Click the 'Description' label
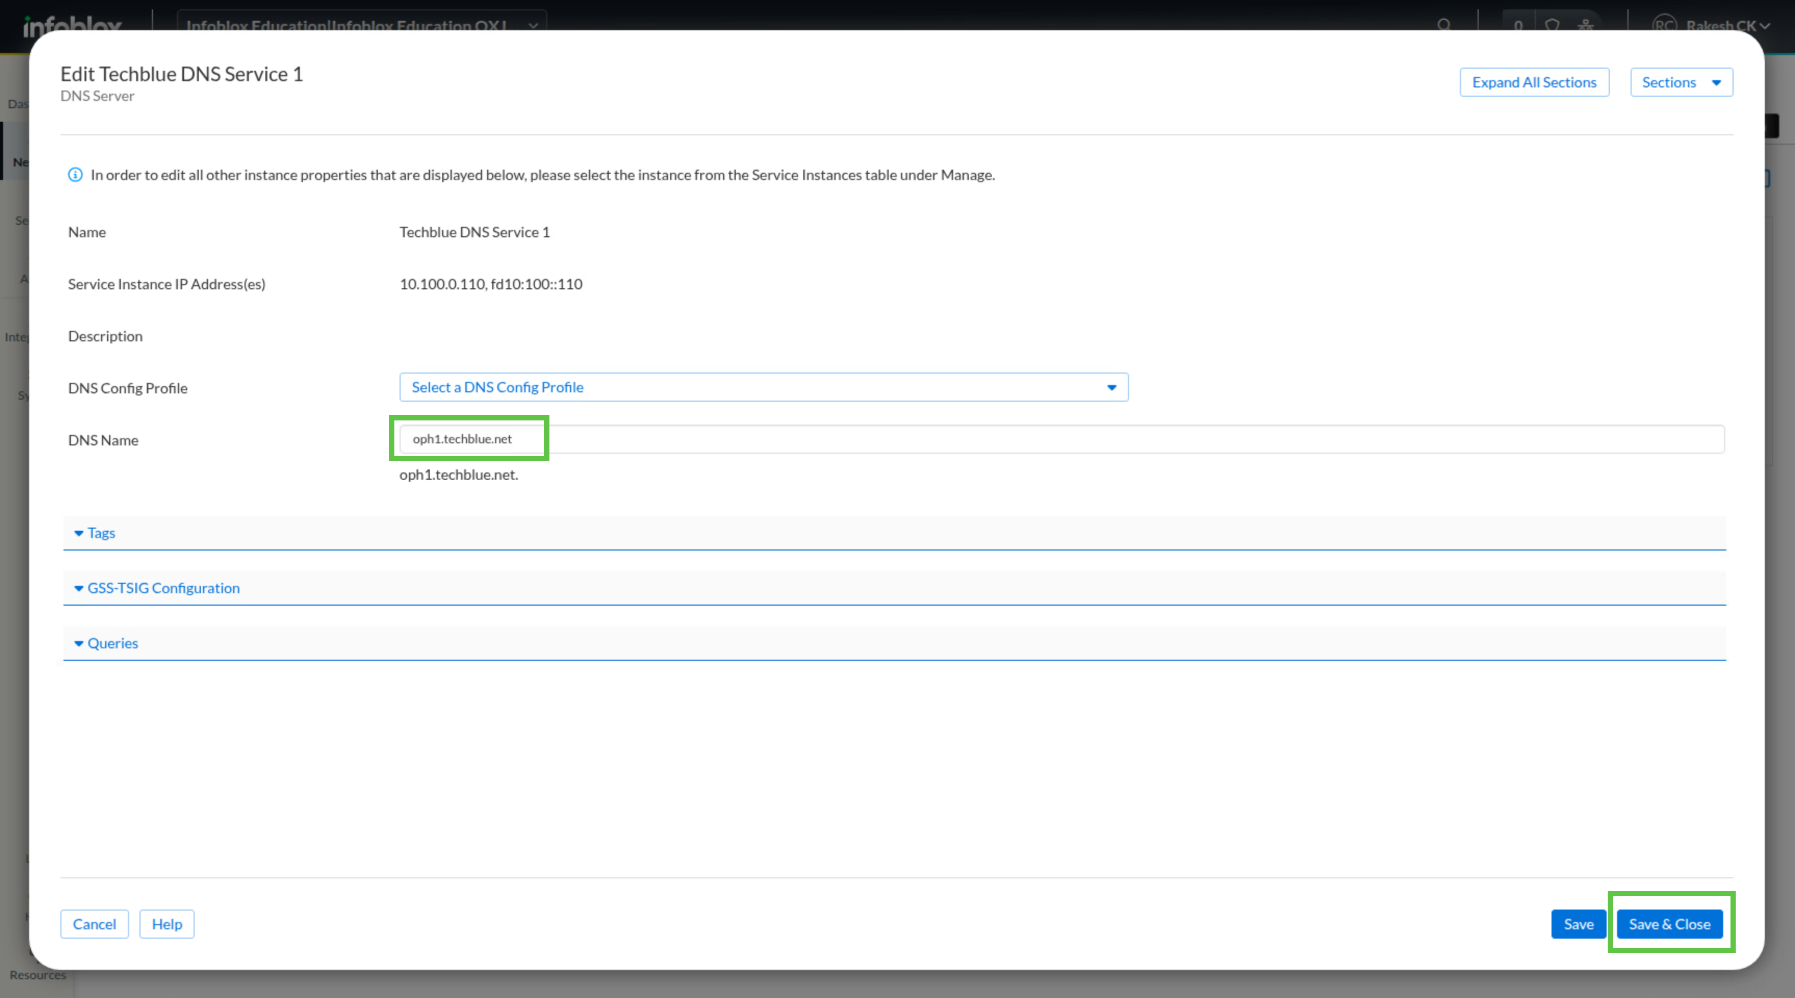The height and width of the screenshot is (998, 1795). pos(105,336)
